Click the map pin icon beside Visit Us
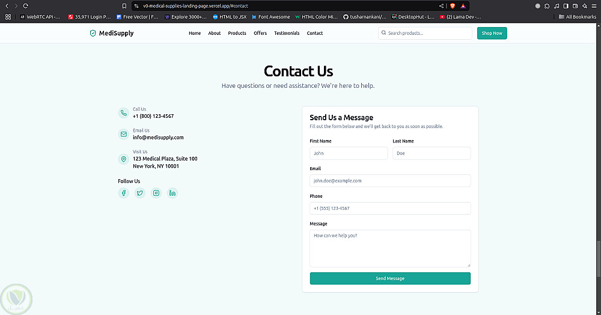601x315 pixels. coord(124,159)
